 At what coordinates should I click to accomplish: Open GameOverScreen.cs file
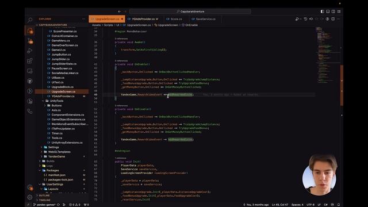64,45
